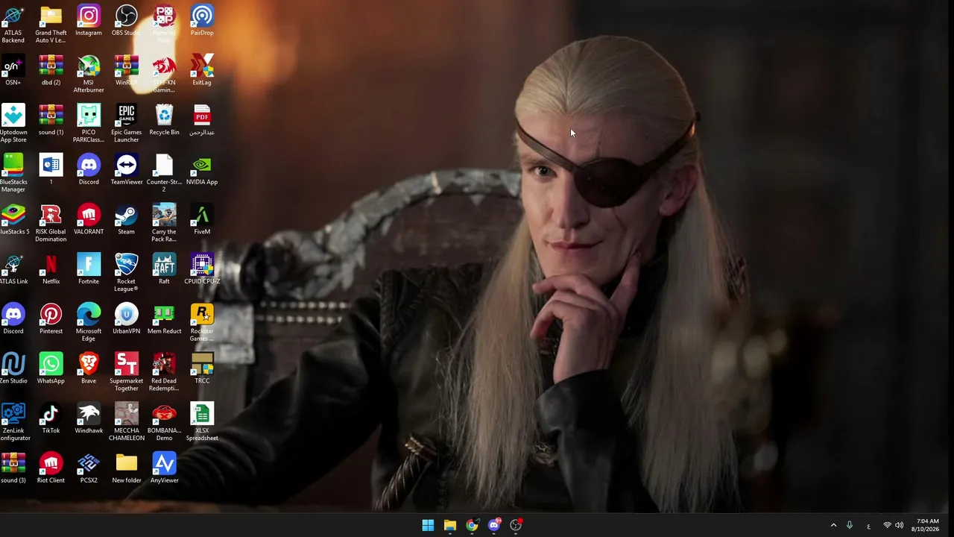Viewport: 954px width, 537px height.
Task: Select the Recycle Bin
Action: (x=164, y=120)
